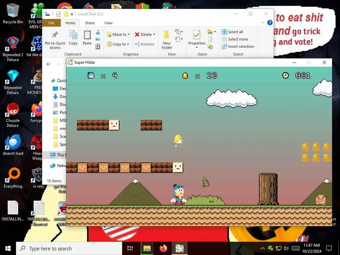The width and height of the screenshot is (340, 255).
Task: Show hidden system tray icons
Action: (x=262, y=248)
